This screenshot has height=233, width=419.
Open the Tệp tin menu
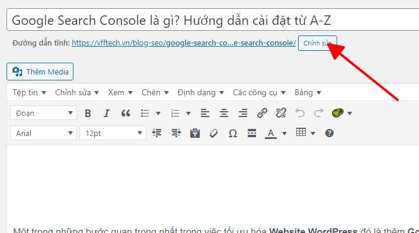tap(30, 92)
